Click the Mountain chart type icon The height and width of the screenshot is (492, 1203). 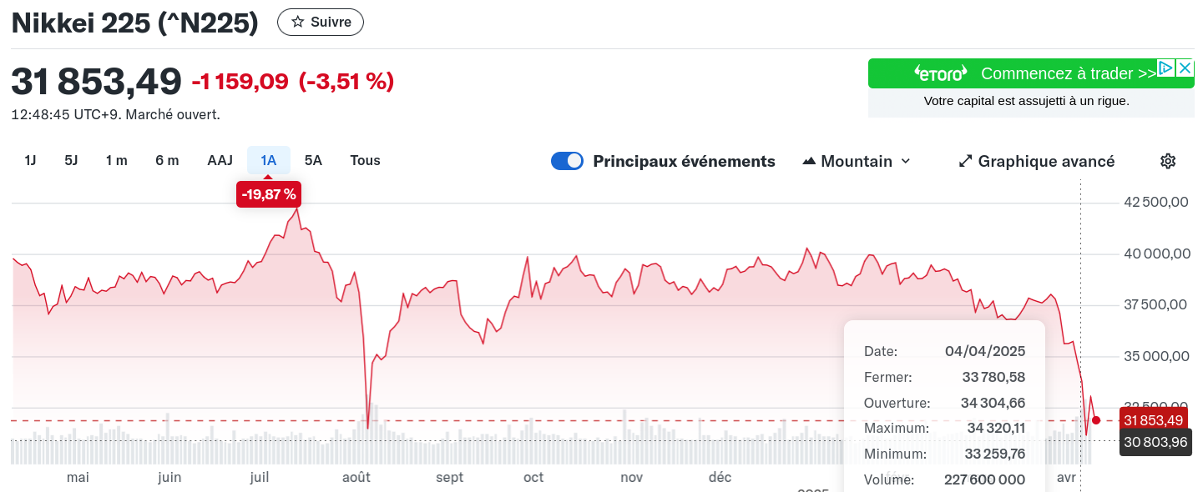click(809, 161)
